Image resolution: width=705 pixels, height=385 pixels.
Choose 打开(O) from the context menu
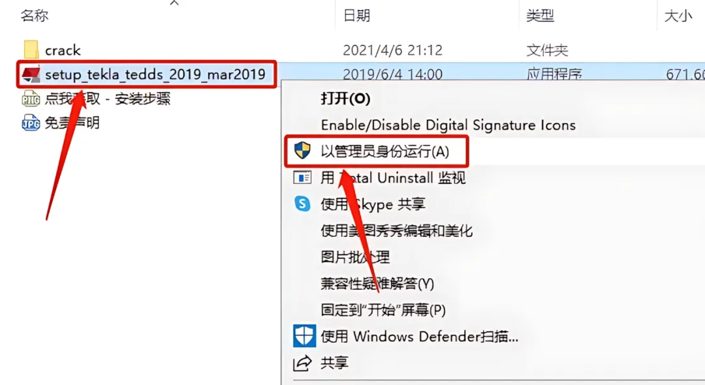[x=345, y=99]
